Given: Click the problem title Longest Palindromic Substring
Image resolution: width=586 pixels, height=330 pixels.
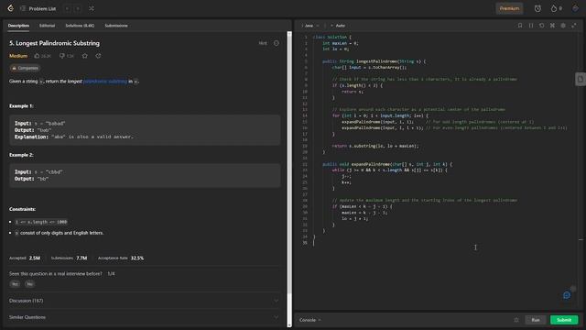Looking at the screenshot, I should tap(55, 43).
